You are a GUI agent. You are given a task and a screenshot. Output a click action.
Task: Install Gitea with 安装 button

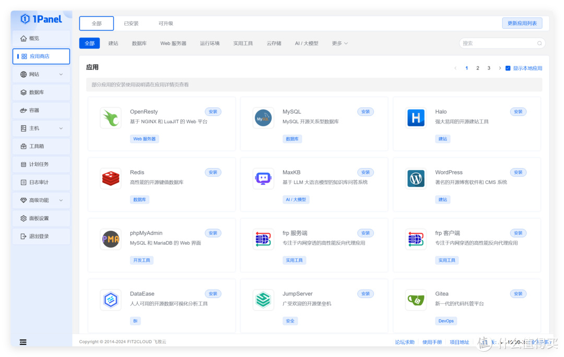point(518,294)
